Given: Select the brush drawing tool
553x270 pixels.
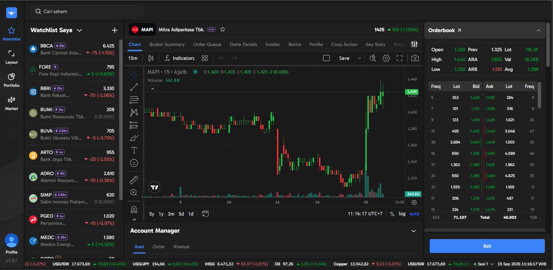Looking at the screenshot, I should click(134, 138).
